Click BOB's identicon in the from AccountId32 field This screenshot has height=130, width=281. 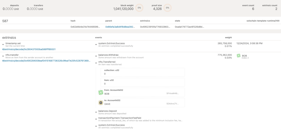tap(101, 92)
